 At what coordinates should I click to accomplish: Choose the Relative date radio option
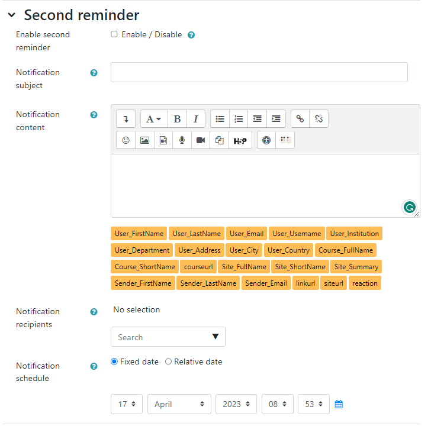(x=168, y=362)
